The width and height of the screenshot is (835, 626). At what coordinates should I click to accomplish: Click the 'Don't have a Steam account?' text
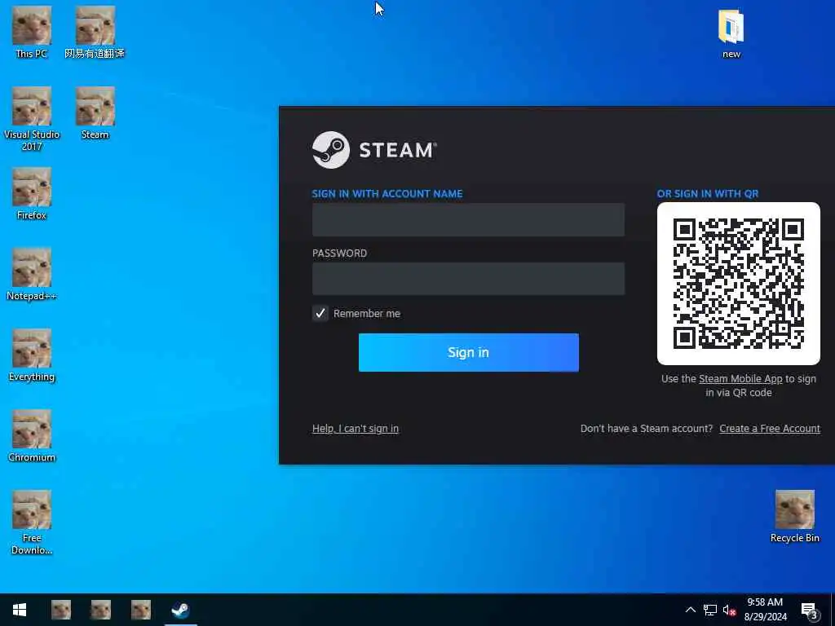pyautogui.click(x=647, y=429)
